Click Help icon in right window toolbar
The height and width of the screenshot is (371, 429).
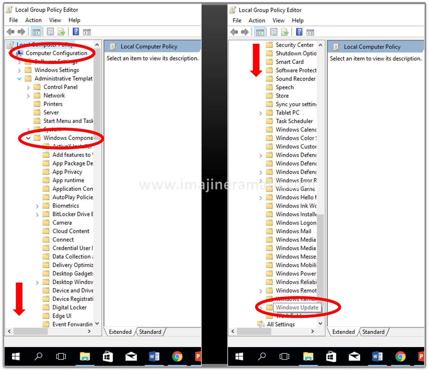[299, 32]
